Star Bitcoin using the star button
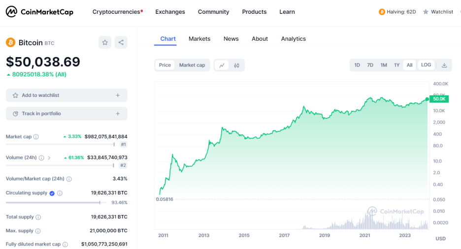This screenshot has height=249, width=461. point(105,43)
